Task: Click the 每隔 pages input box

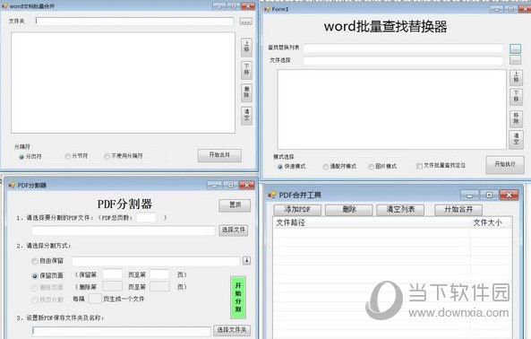Action: [95, 299]
